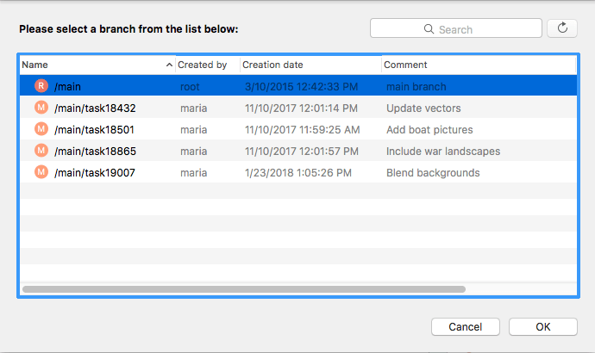Click 'Include war landscapes' comment cell
The height and width of the screenshot is (353, 595).
[443, 152]
